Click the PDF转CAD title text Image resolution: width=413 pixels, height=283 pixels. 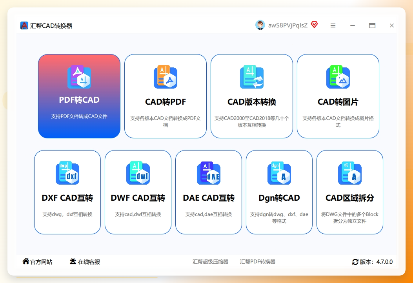pos(79,100)
